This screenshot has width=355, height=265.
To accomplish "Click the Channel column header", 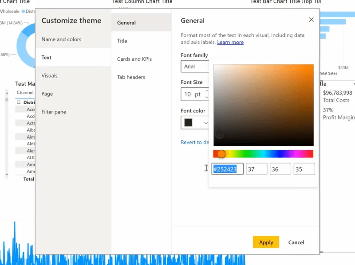I will (25, 93).
